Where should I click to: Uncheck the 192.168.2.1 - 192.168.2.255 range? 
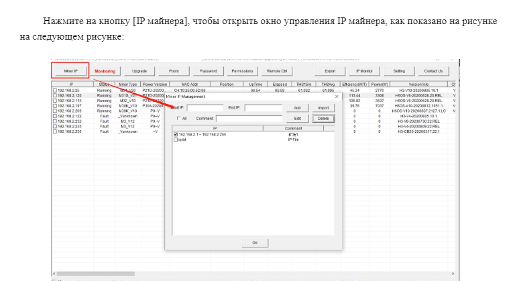pos(176,135)
